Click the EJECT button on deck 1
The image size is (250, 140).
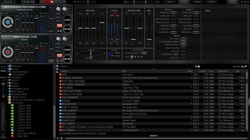(x=4, y=31)
